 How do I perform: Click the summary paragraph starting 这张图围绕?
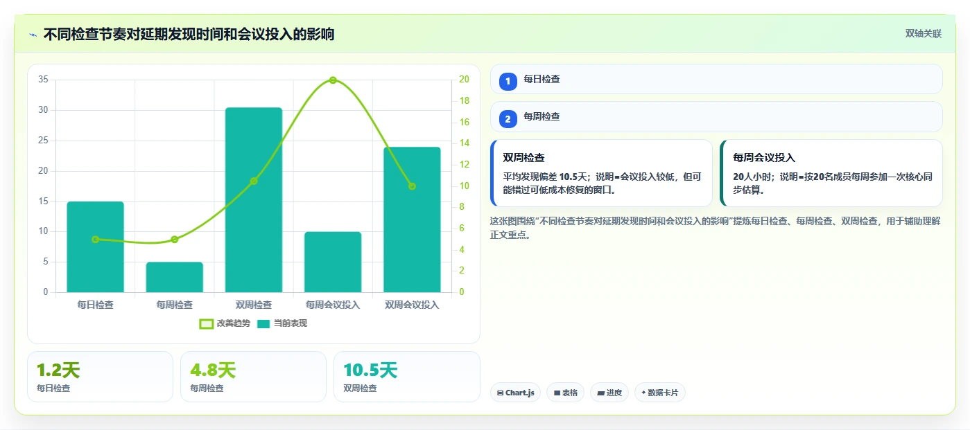pos(715,228)
